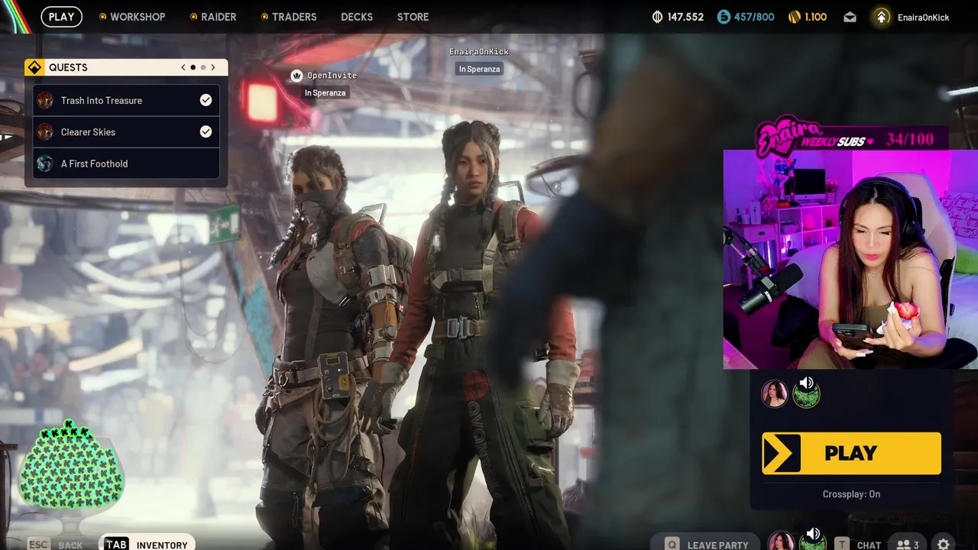Image resolution: width=978 pixels, height=550 pixels.
Task: Select the PLAY tab in top navigation
Action: (61, 17)
